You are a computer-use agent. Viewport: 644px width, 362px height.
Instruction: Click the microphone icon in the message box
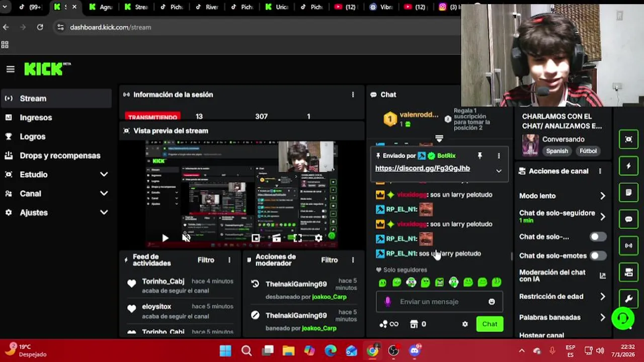[387, 302]
